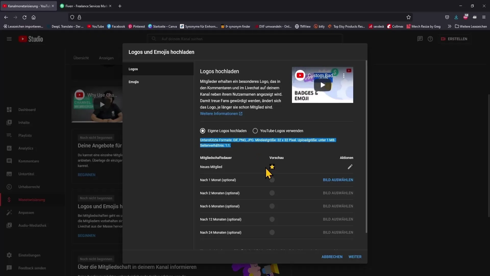Click the Logos tab in upload panel
The image size is (490, 276).
pos(133,69)
